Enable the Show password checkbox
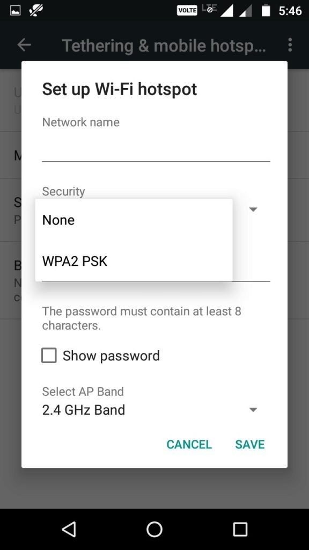 click(49, 355)
